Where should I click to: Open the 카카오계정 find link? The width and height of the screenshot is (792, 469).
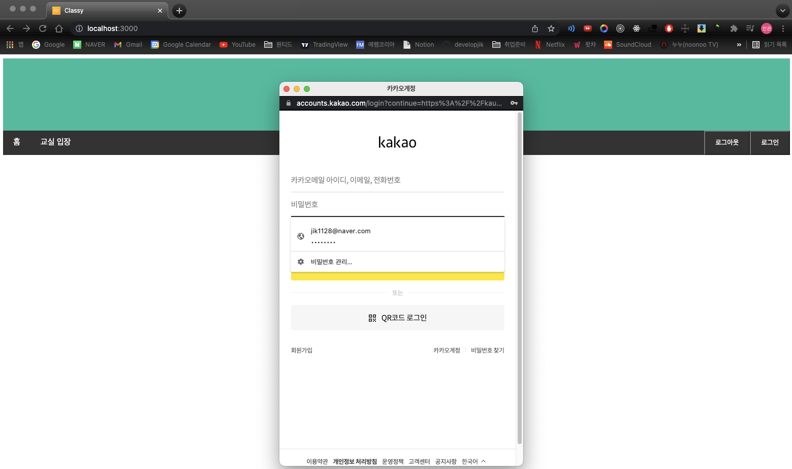coord(447,350)
